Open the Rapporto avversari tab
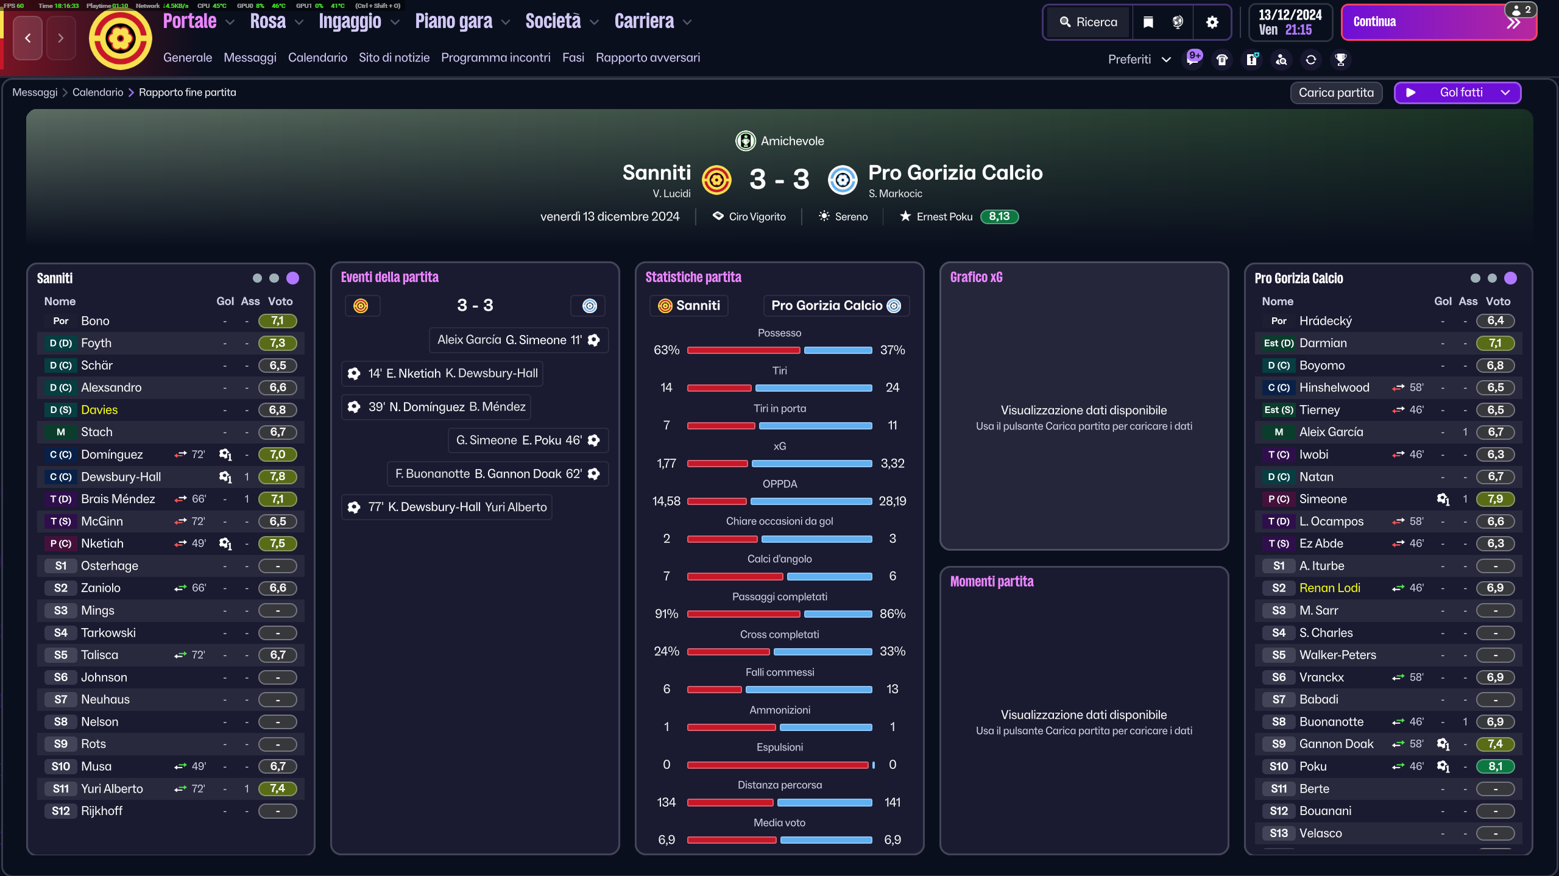 pyautogui.click(x=648, y=58)
